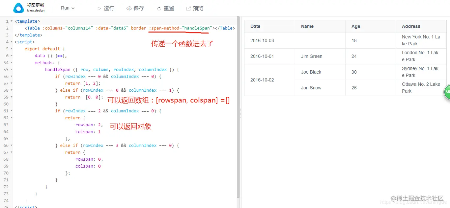450x208 pixels.
Task: Collapse the methods block fold on line 54
Action: [x=11, y=62]
